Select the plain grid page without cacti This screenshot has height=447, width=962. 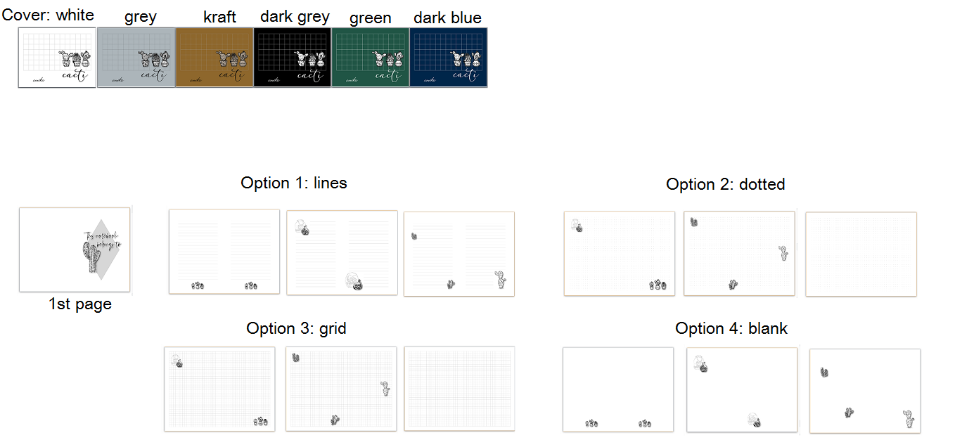[460, 389]
